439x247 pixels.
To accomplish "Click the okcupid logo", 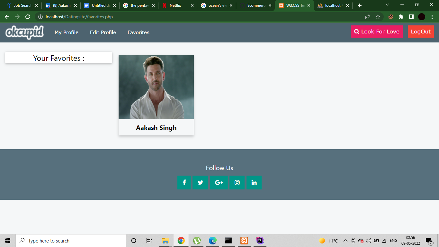I will pos(24,32).
